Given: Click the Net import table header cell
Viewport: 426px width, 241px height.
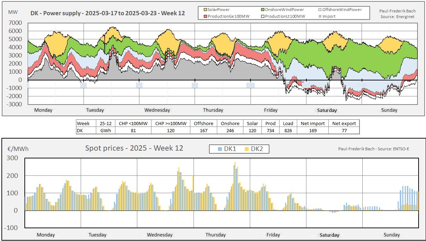Looking at the screenshot, I should point(312,123).
